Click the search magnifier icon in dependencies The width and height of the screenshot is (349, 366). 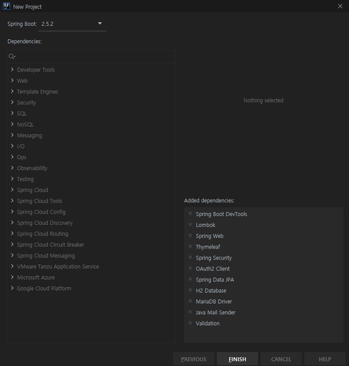click(12, 56)
